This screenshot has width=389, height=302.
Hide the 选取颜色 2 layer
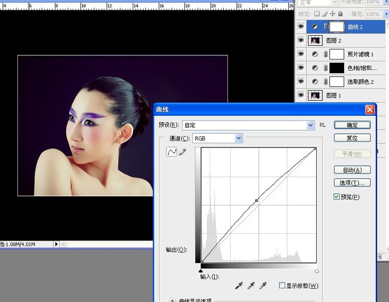point(301,81)
